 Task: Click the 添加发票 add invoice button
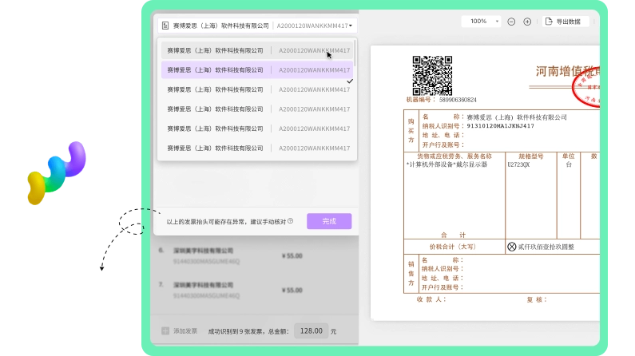[x=180, y=331]
